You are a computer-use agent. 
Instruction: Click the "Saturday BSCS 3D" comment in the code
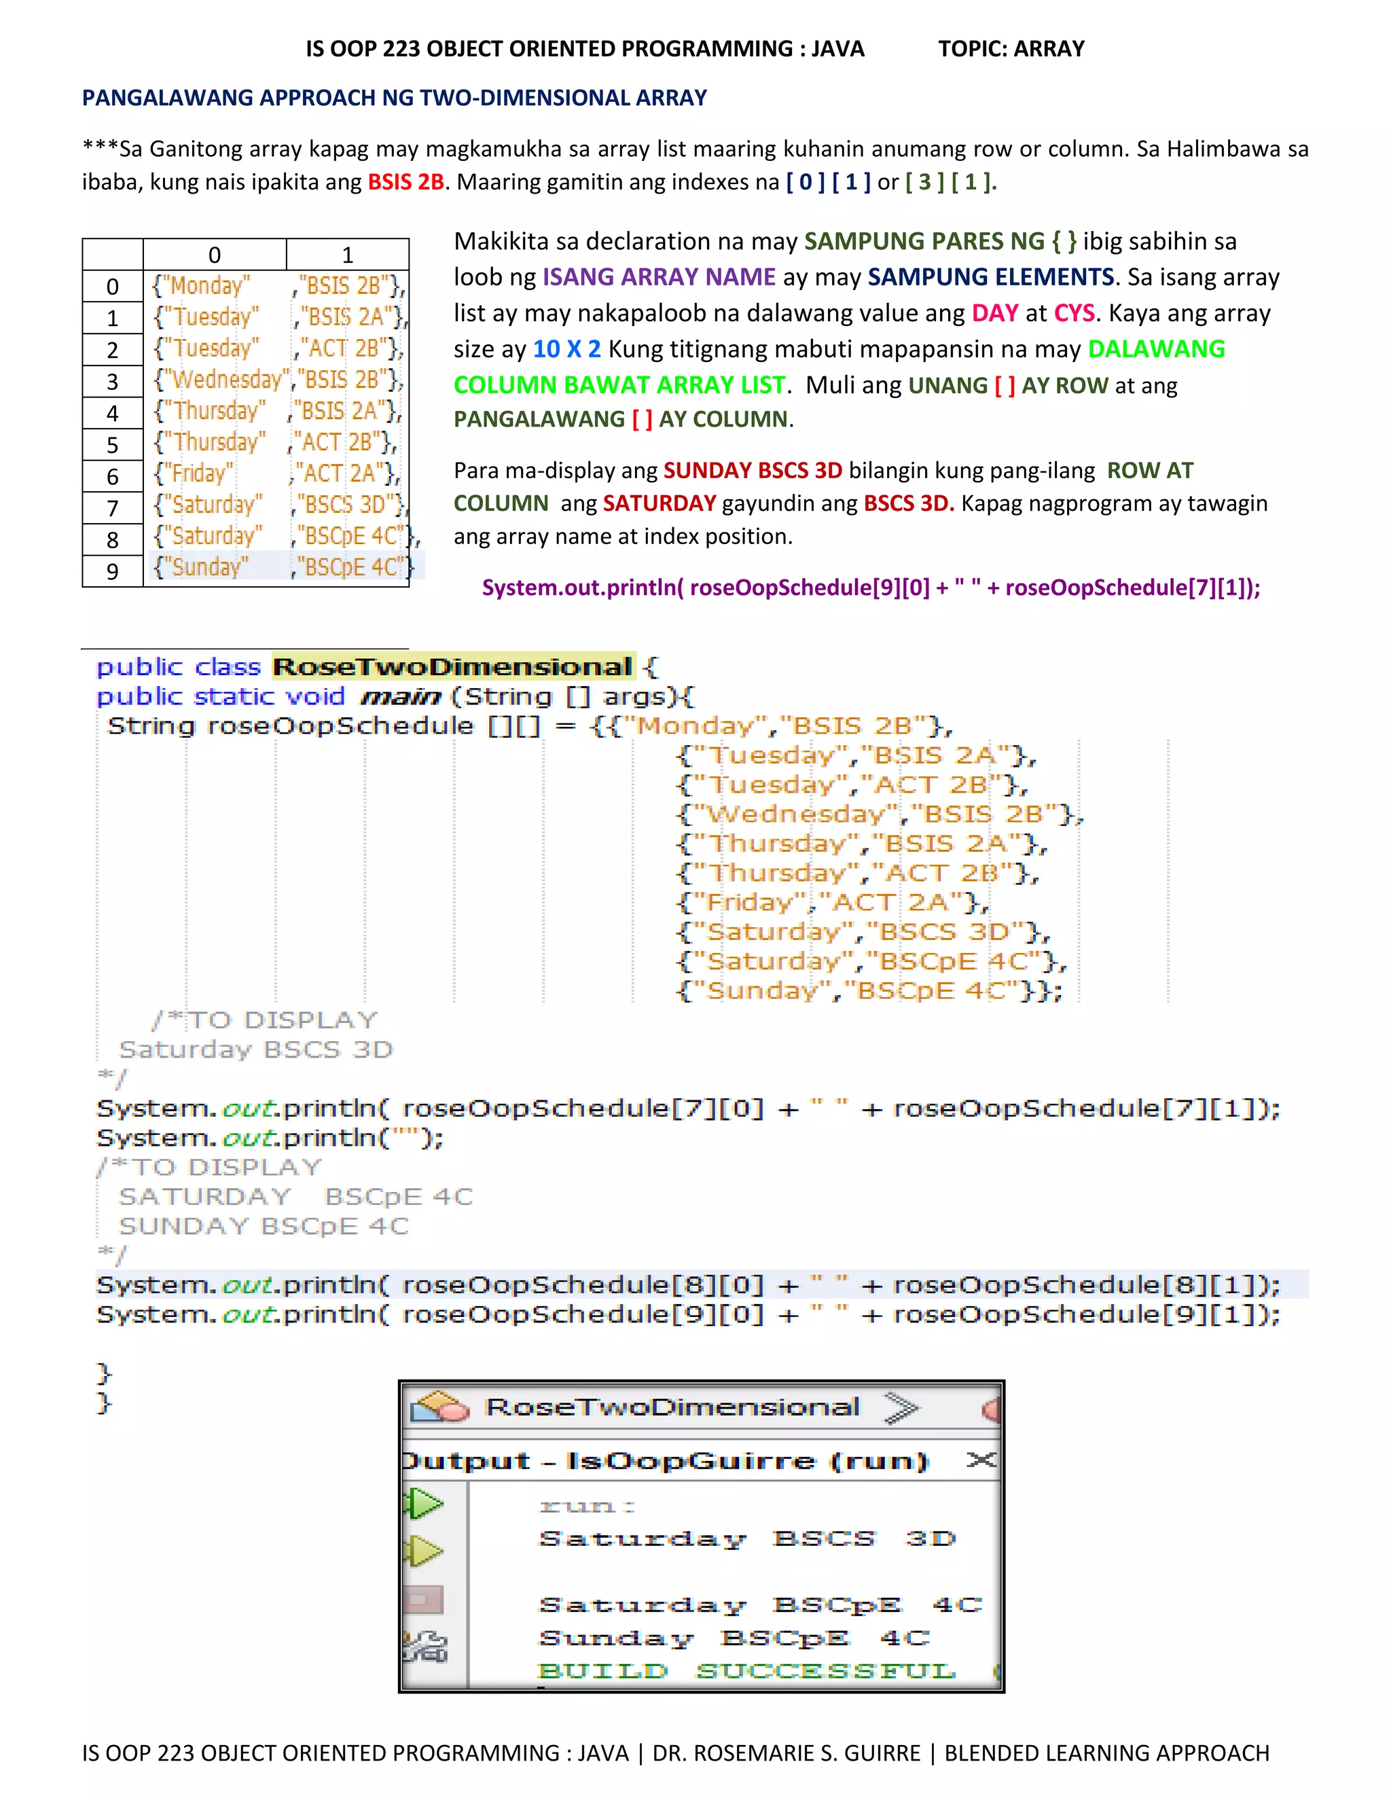(255, 1049)
